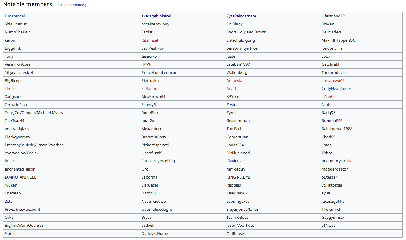Visit the ZyzzReincarnate link
The height and width of the screenshot is (240, 406).
tap(241, 16)
